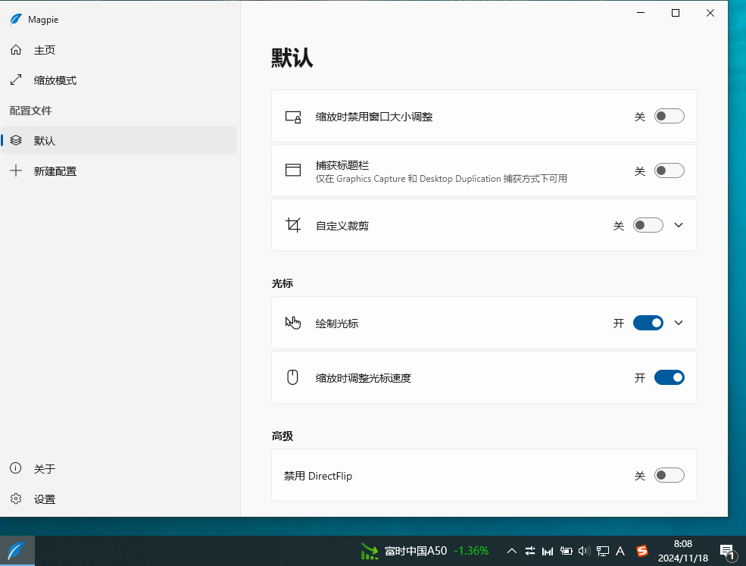Open the 缩放模式 page

tap(119, 80)
